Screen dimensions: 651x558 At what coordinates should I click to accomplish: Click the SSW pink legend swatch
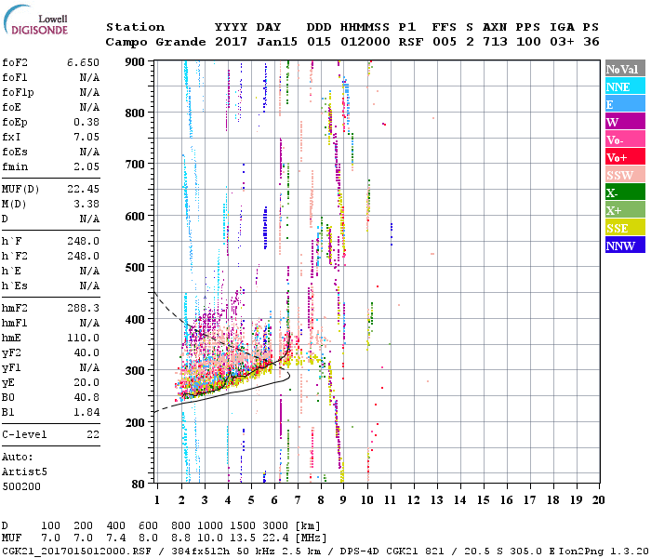624,175
